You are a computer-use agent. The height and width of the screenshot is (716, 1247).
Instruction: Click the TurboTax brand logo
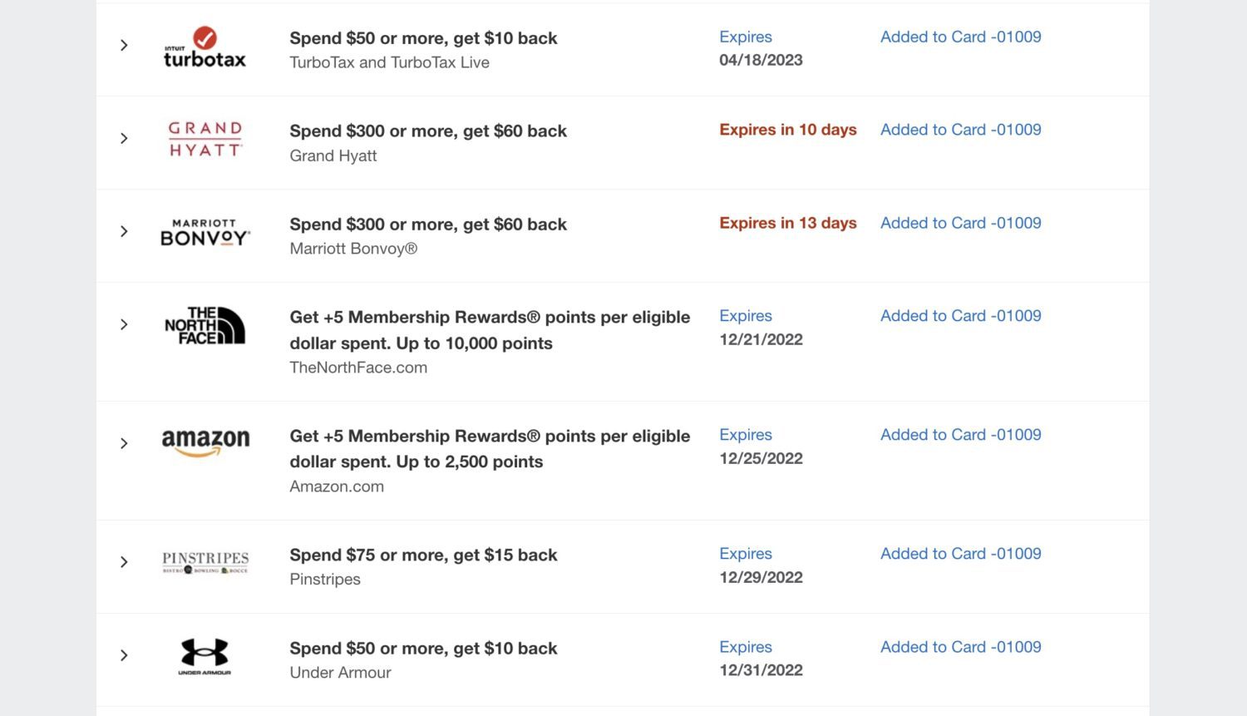pyautogui.click(x=205, y=47)
